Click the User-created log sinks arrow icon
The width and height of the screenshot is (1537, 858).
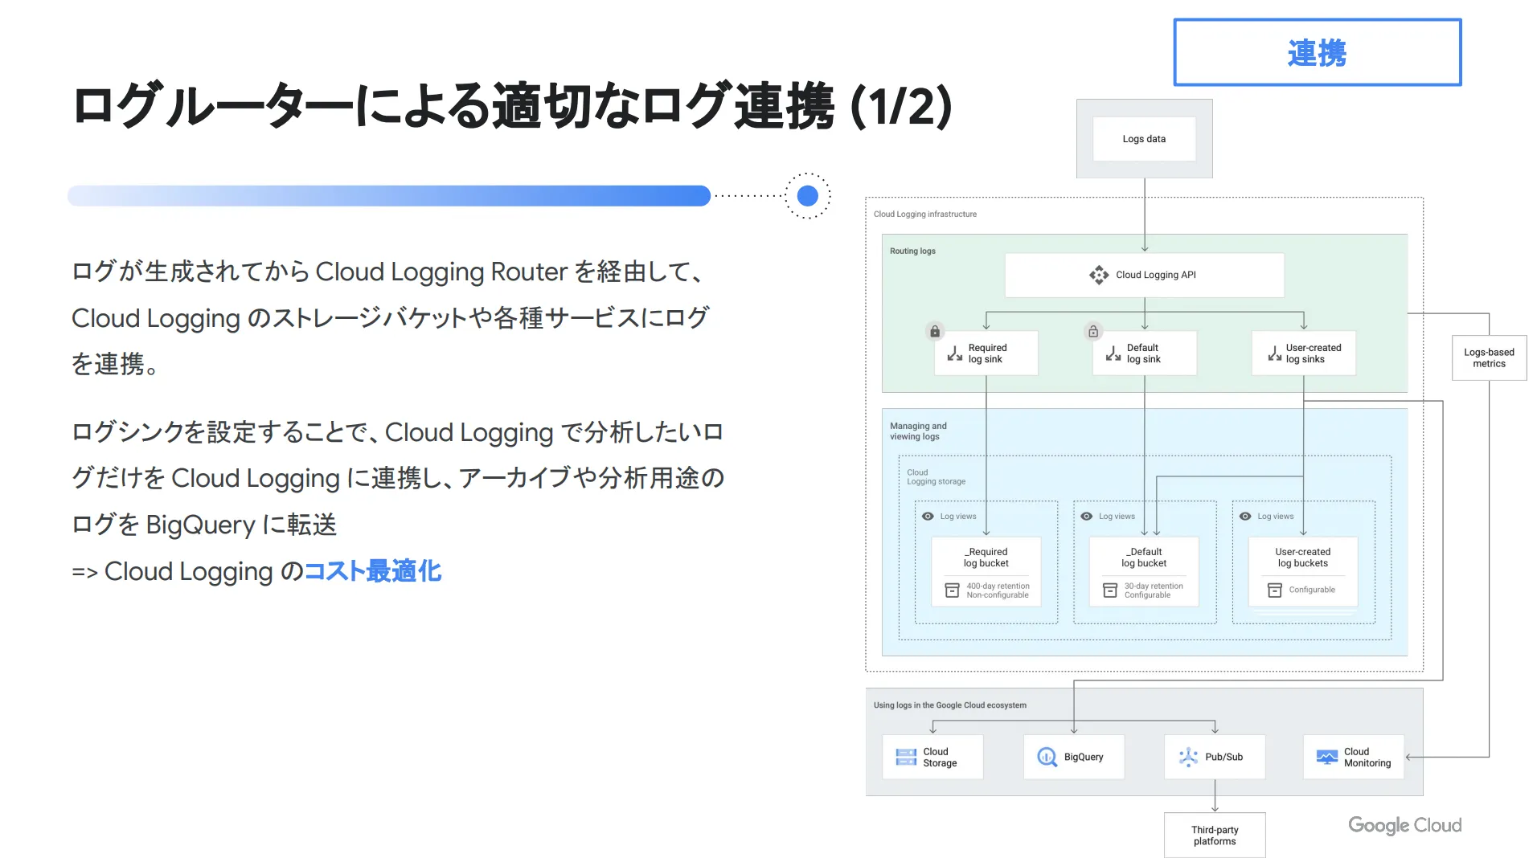point(1274,353)
